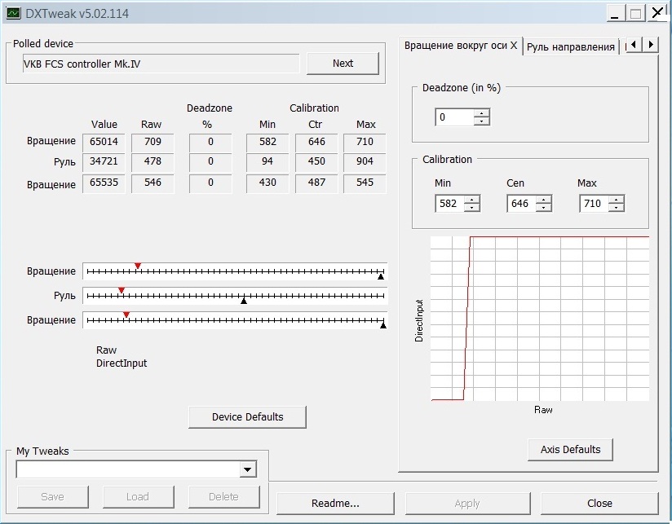Reset device with Device Defaults button
The width and height of the screenshot is (672, 524).
point(247,416)
